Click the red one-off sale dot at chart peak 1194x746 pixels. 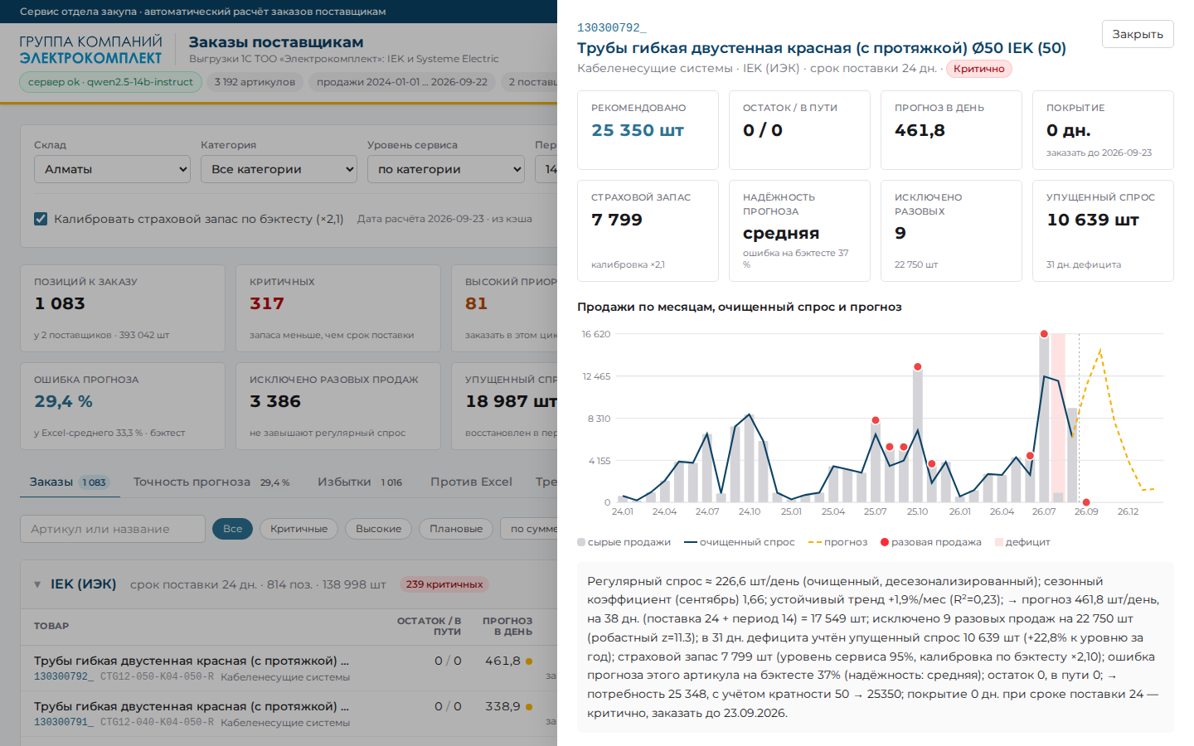point(1044,334)
